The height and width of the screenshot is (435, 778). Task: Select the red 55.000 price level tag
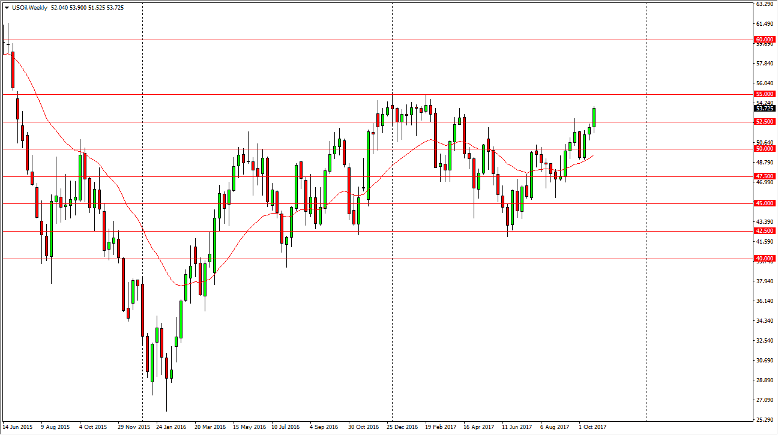point(765,94)
